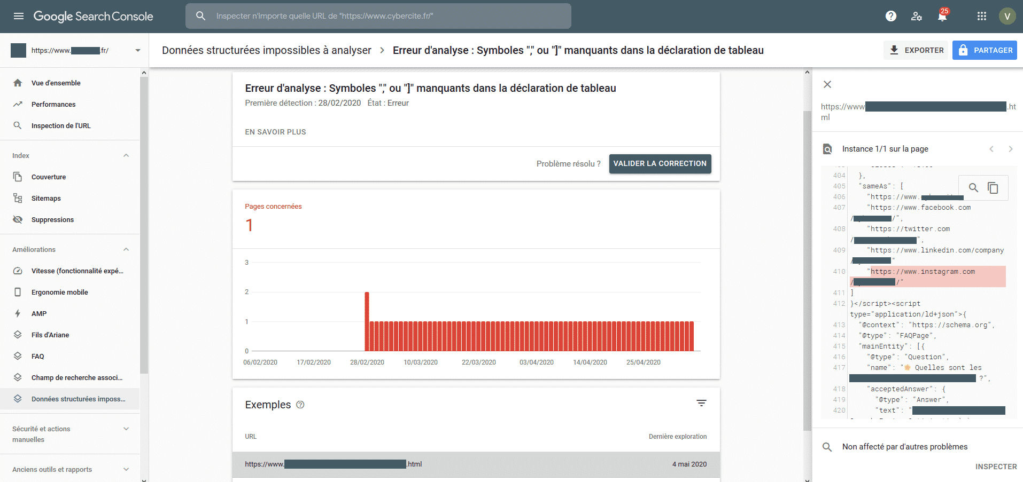Click the Couverture pages icon

coord(18,177)
